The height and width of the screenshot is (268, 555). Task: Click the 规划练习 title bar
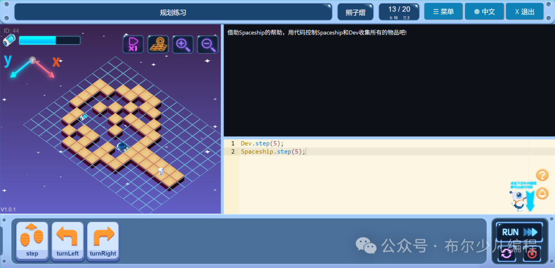pyautogui.click(x=173, y=12)
